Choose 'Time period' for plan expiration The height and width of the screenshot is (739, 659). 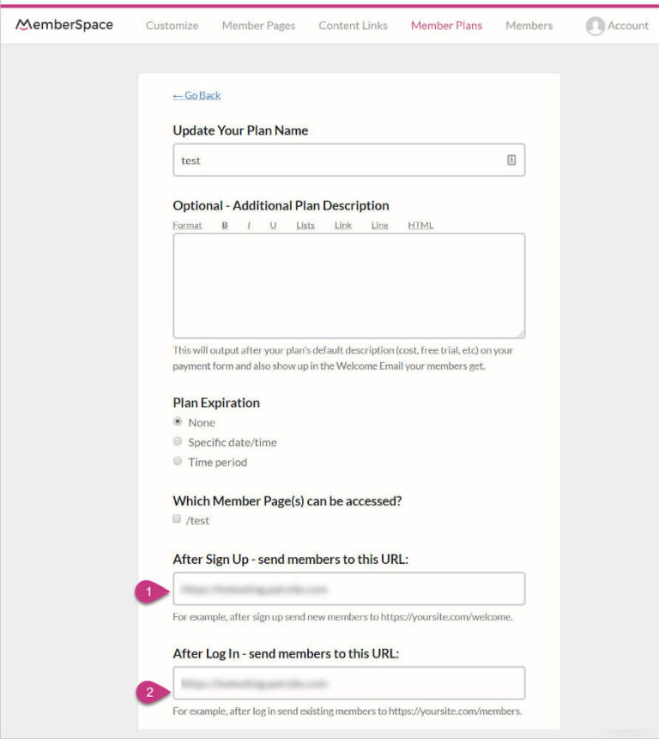tap(177, 462)
